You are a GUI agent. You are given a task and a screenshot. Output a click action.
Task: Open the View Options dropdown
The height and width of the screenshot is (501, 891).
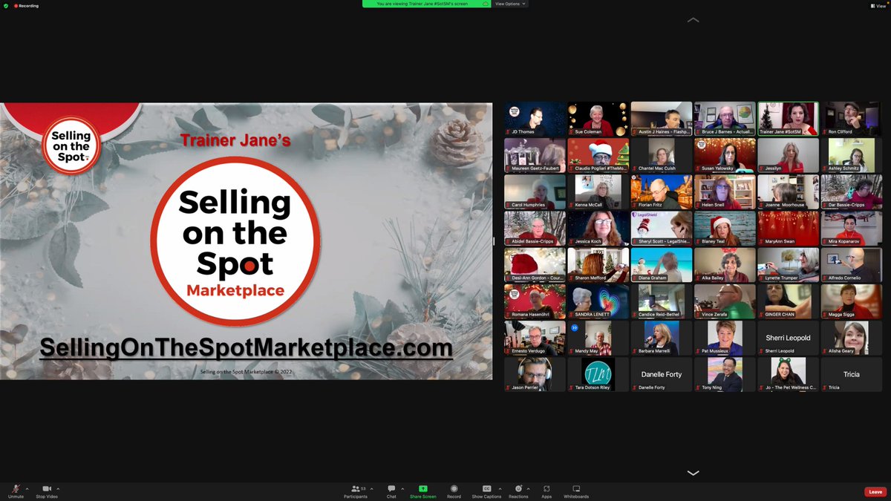click(511, 4)
